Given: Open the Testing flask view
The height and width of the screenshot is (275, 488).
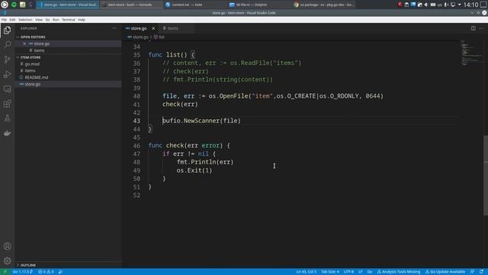Looking at the screenshot, I should (7, 118).
